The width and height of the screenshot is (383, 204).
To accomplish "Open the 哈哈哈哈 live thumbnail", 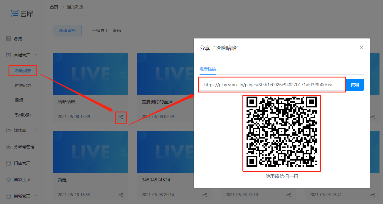I will tap(90, 74).
